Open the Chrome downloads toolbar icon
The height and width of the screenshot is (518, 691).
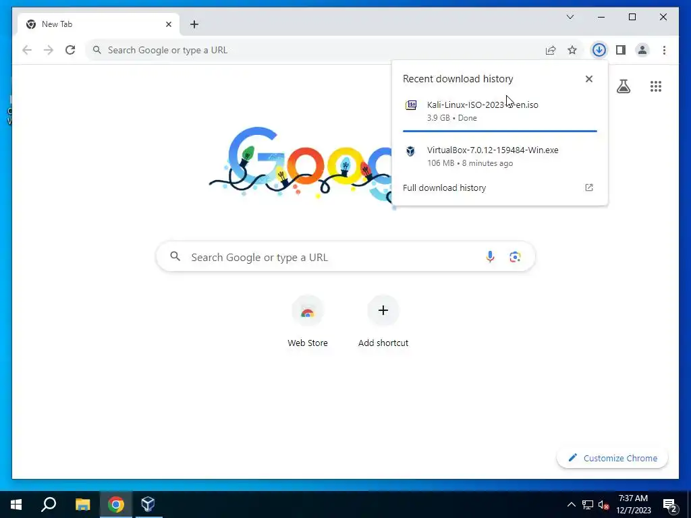click(599, 50)
